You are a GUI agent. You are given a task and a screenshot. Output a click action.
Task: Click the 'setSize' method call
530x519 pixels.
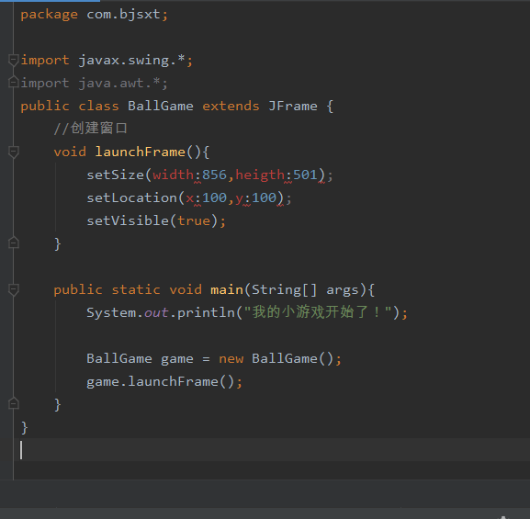tap(115, 175)
